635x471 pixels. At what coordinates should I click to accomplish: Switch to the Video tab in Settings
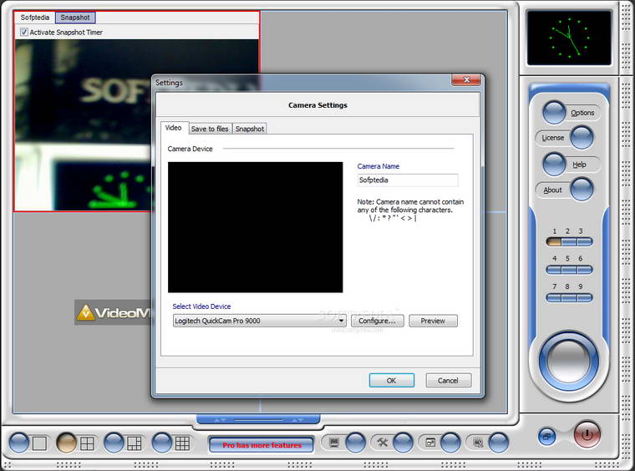coord(173,128)
